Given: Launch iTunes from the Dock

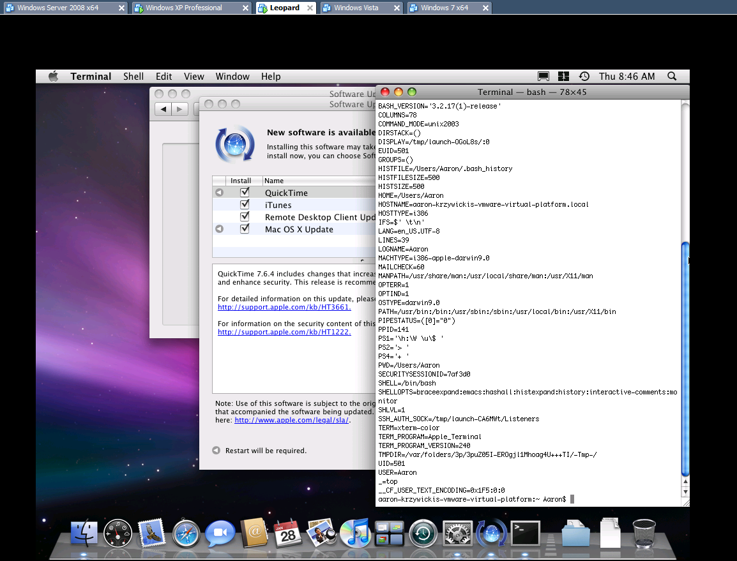Looking at the screenshot, I should click(x=355, y=534).
